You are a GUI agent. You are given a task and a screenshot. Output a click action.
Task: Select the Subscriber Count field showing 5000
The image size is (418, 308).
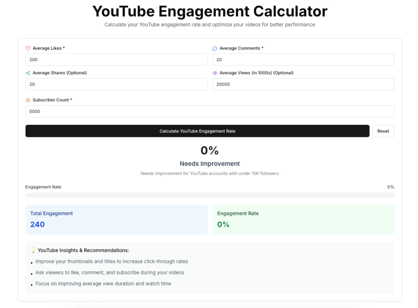coord(210,111)
